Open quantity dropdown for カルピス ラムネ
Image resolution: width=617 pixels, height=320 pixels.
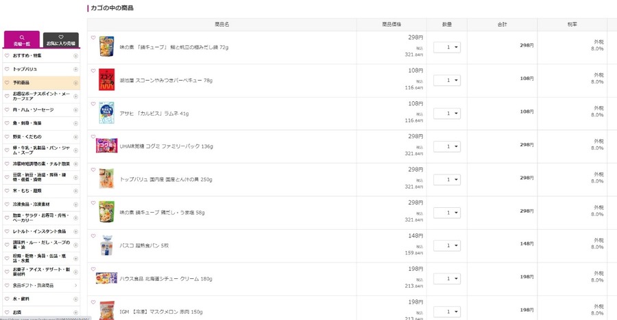[447, 113]
